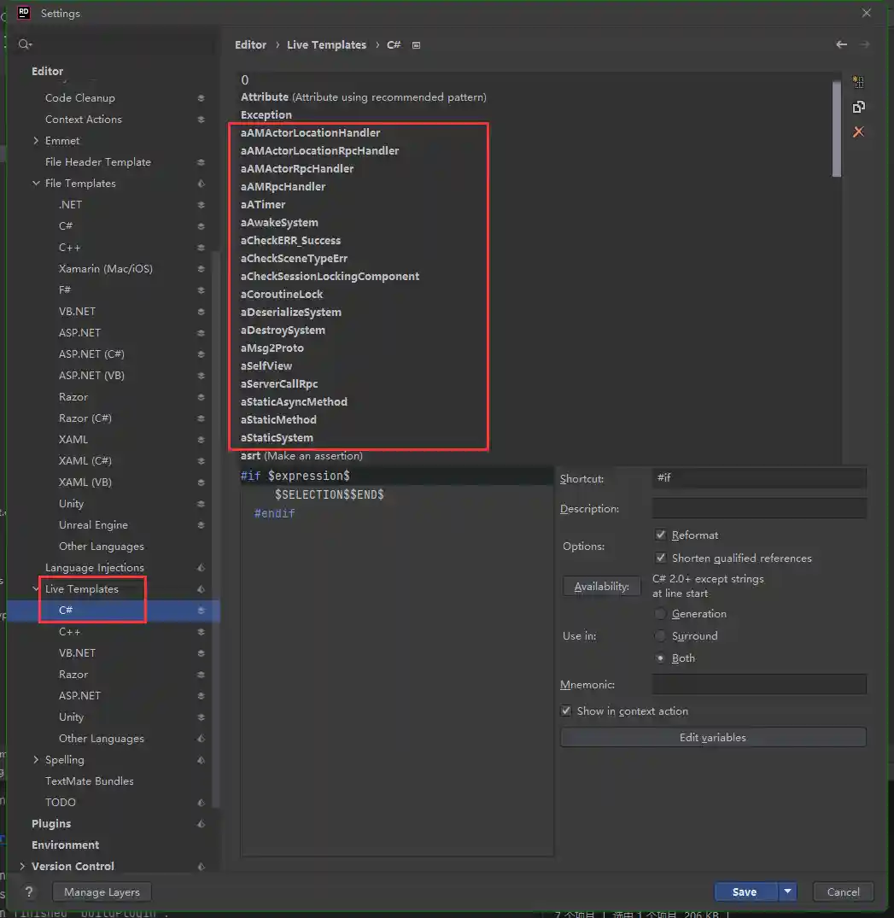The width and height of the screenshot is (894, 918).
Task: Select aCoroutineLock in the template list
Action: (282, 294)
